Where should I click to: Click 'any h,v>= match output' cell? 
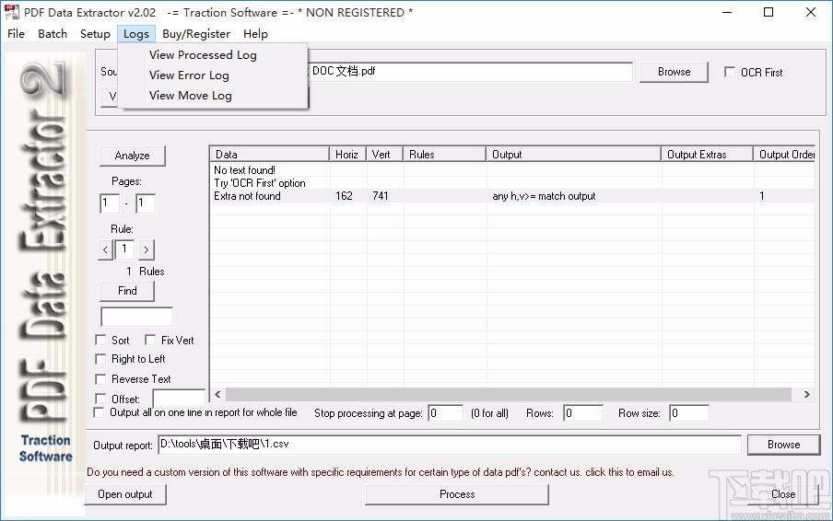coord(544,196)
